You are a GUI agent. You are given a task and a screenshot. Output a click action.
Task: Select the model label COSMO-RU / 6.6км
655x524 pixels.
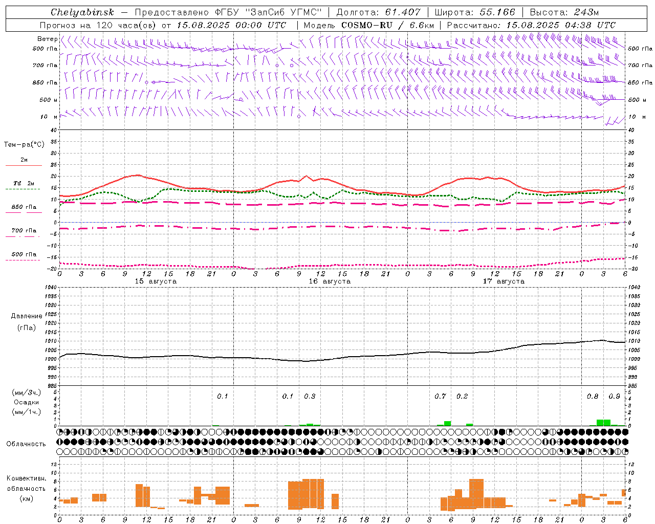(388, 25)
